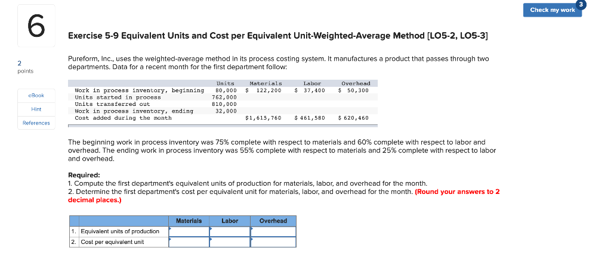Open the Hint link
This screenshot has height=260, width=611.
pyautogui.click(x=36, y=109)
